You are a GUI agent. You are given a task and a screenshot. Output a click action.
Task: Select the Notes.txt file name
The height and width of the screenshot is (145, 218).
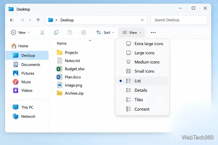pos(73,61)
